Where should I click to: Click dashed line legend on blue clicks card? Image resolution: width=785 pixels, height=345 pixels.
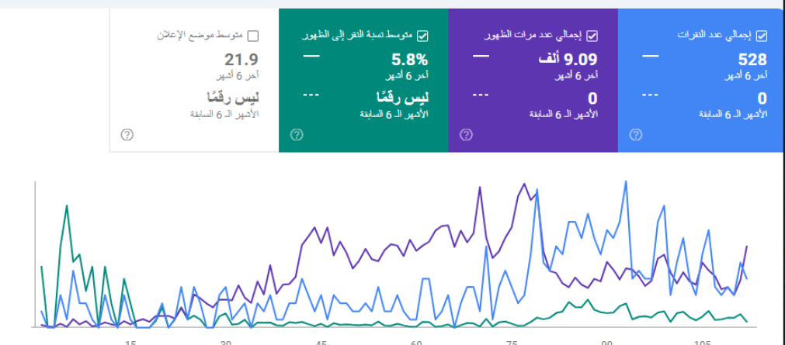(x=651, y=95)
